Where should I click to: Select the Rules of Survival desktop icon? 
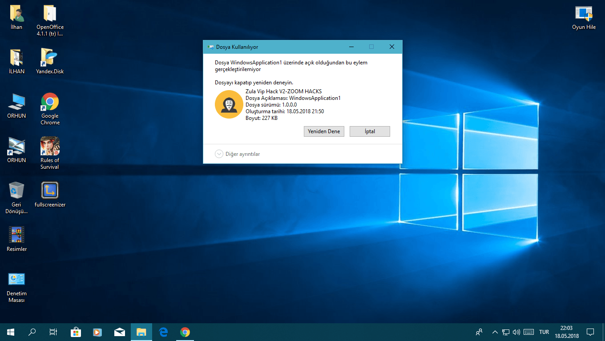click(50, 153)
